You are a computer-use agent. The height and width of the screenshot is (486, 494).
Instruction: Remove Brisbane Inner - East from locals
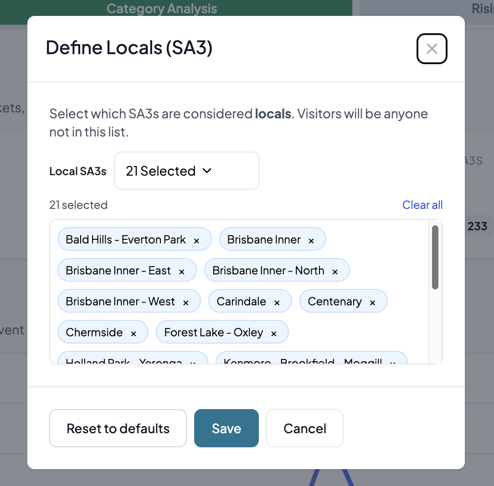[x=181, y=272]
